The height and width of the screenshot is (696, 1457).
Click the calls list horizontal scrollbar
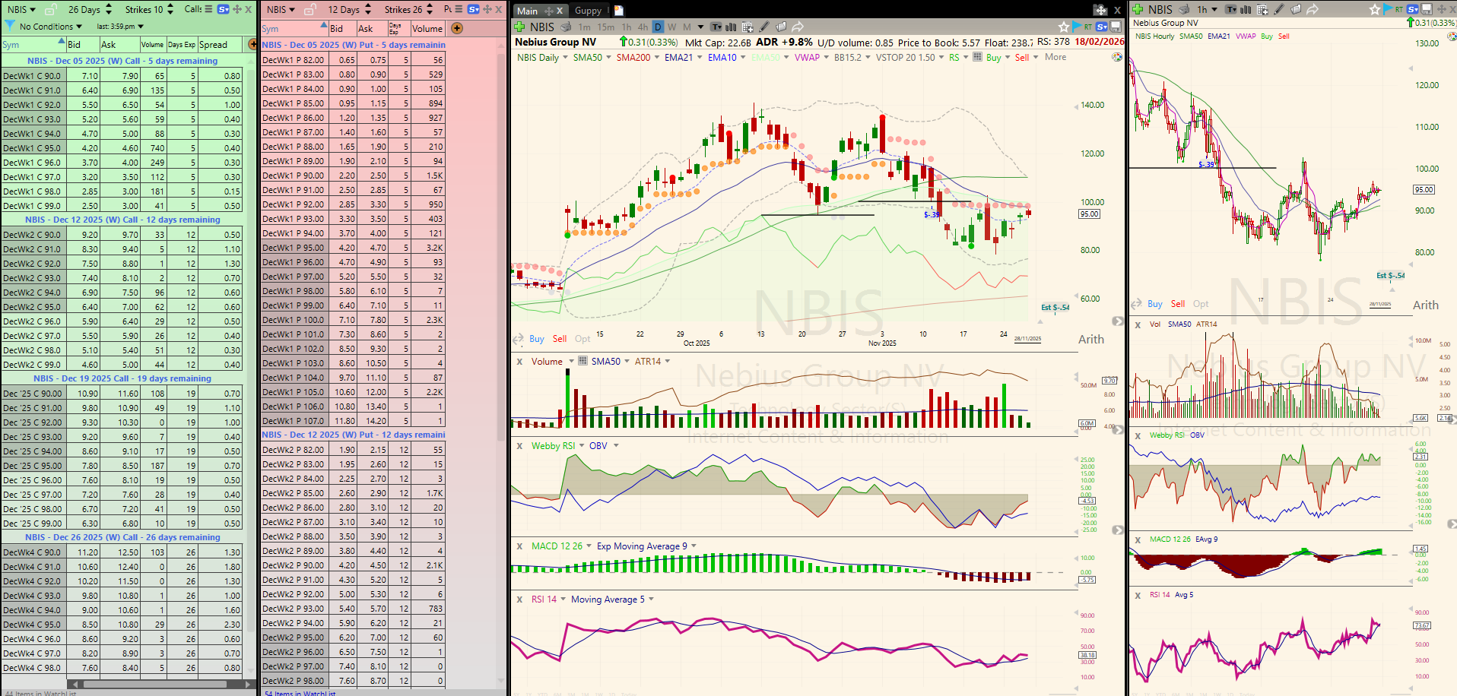152,685
